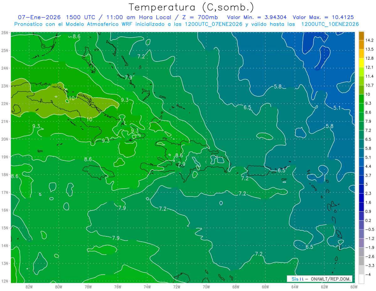Image resolution: width=376 pixels, height=291 pixels.
Task: Click the "12N" latitude axis label
Action: (x=4, y=281)
